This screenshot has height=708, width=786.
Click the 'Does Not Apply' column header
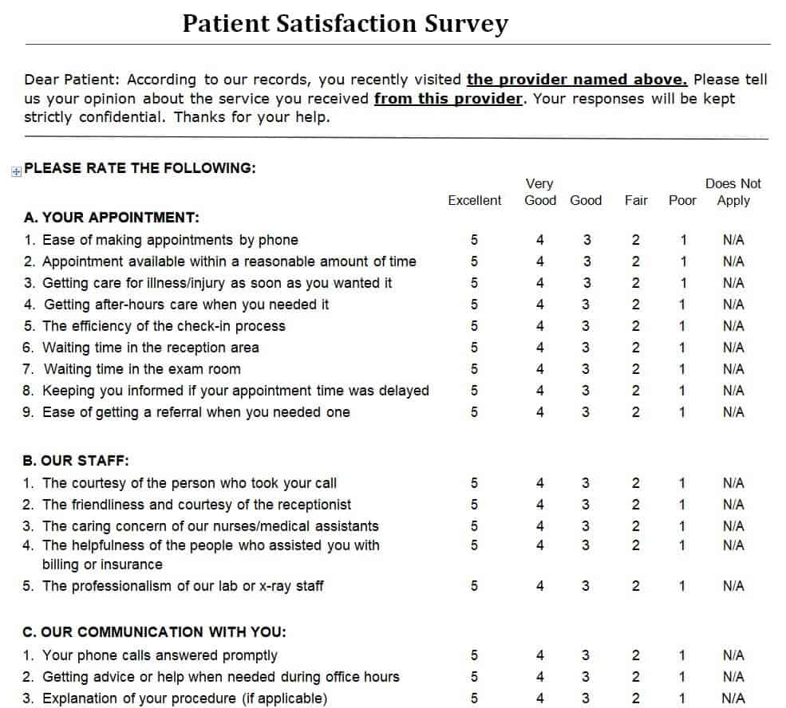pyautogui.click(x=733, y=192)
